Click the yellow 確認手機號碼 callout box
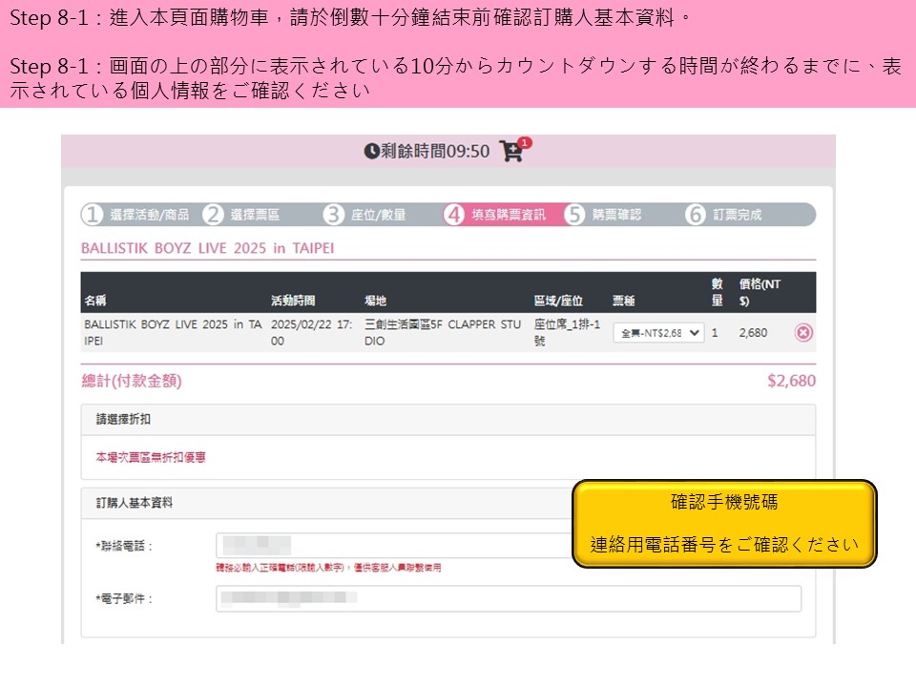 tap(723, 524)
